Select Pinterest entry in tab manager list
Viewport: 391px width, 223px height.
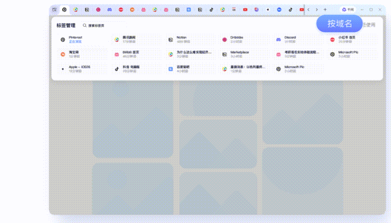click(77, 39)
